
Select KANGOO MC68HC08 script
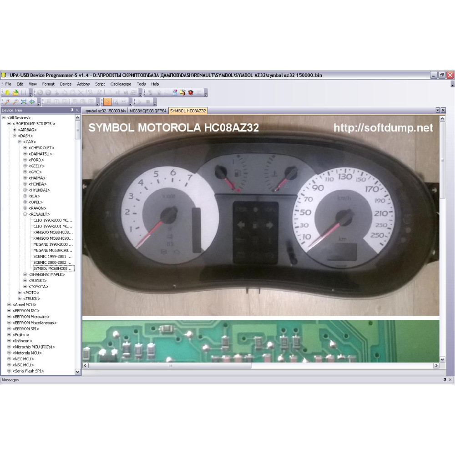tap(53, 232)
